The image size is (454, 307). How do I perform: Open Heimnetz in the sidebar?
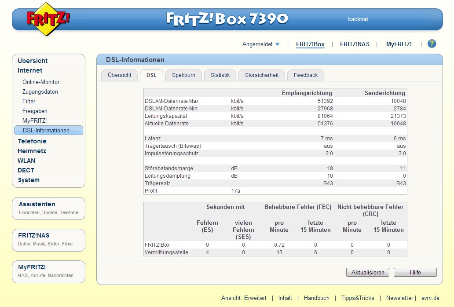click(x=32, y=151)
